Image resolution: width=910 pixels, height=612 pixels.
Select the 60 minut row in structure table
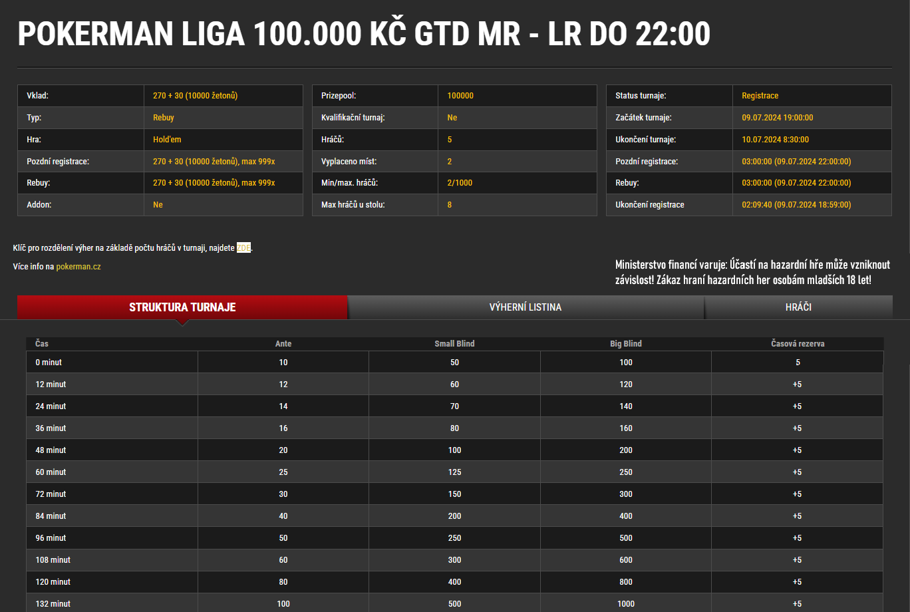(454, 472)
